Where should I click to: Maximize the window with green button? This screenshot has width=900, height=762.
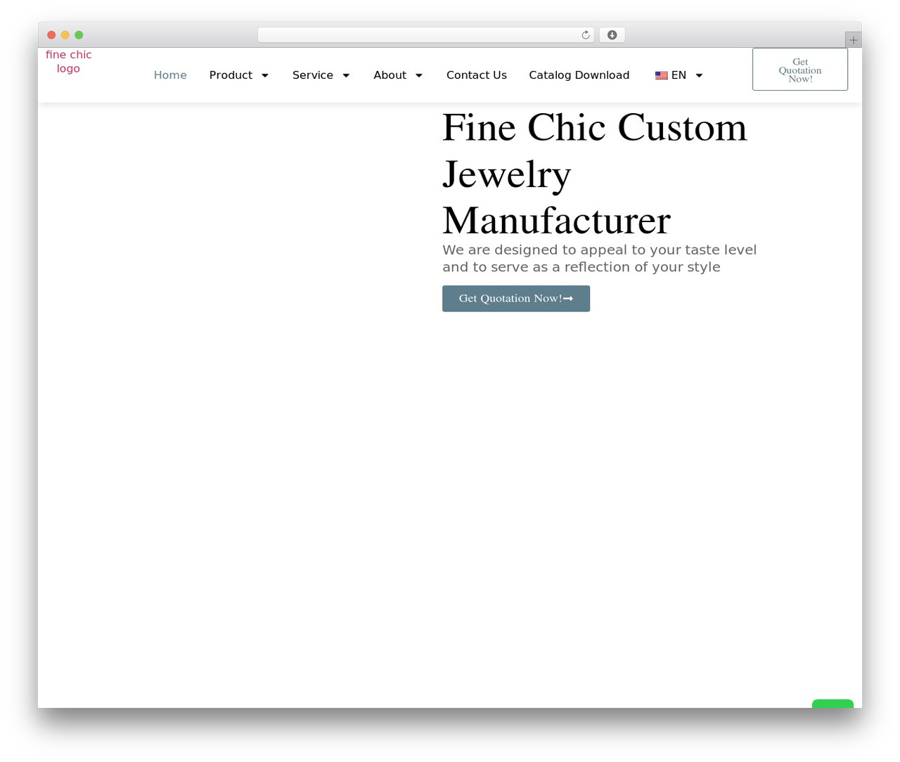pos(79,35)
